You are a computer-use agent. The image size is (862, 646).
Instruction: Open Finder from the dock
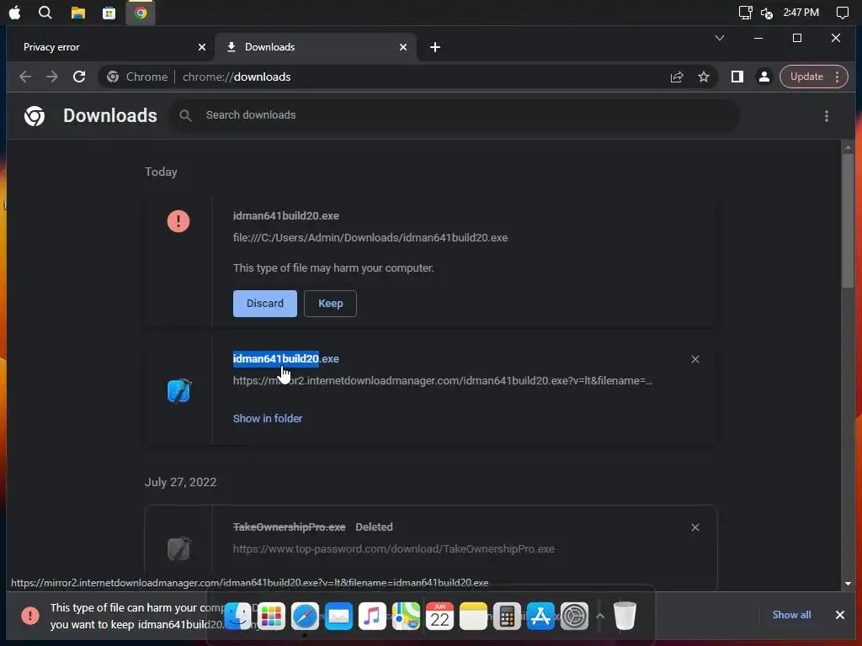point(238,616)
